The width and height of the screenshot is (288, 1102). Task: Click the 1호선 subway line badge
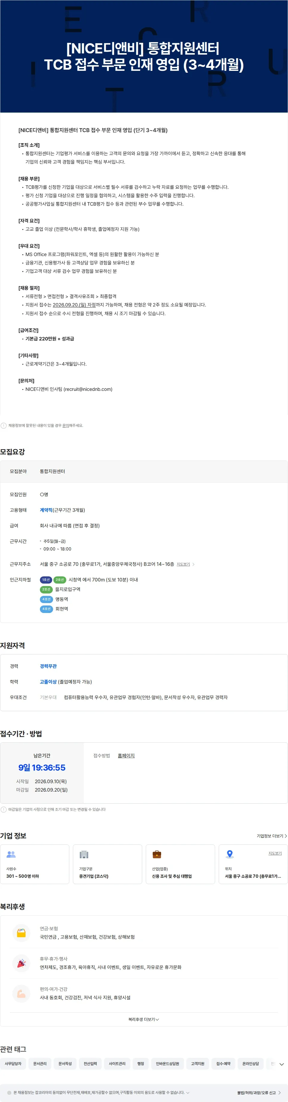46,580
